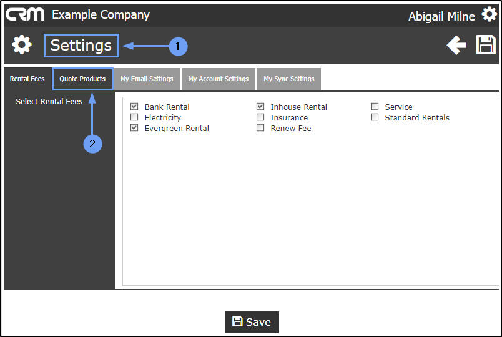
Task: Enable the Electricity checkbox
Action: [134, 117]
